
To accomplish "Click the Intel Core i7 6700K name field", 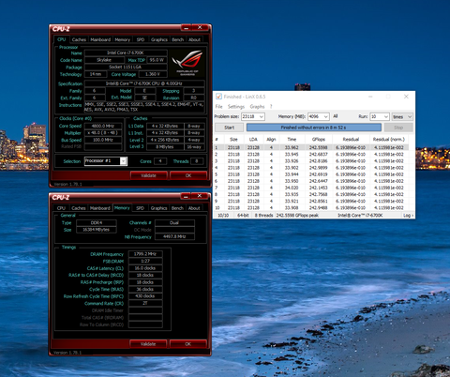I will (126, 53).
